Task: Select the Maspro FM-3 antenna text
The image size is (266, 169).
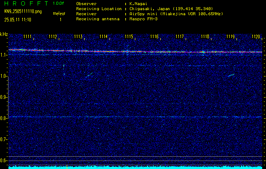Action: point(143,19)
